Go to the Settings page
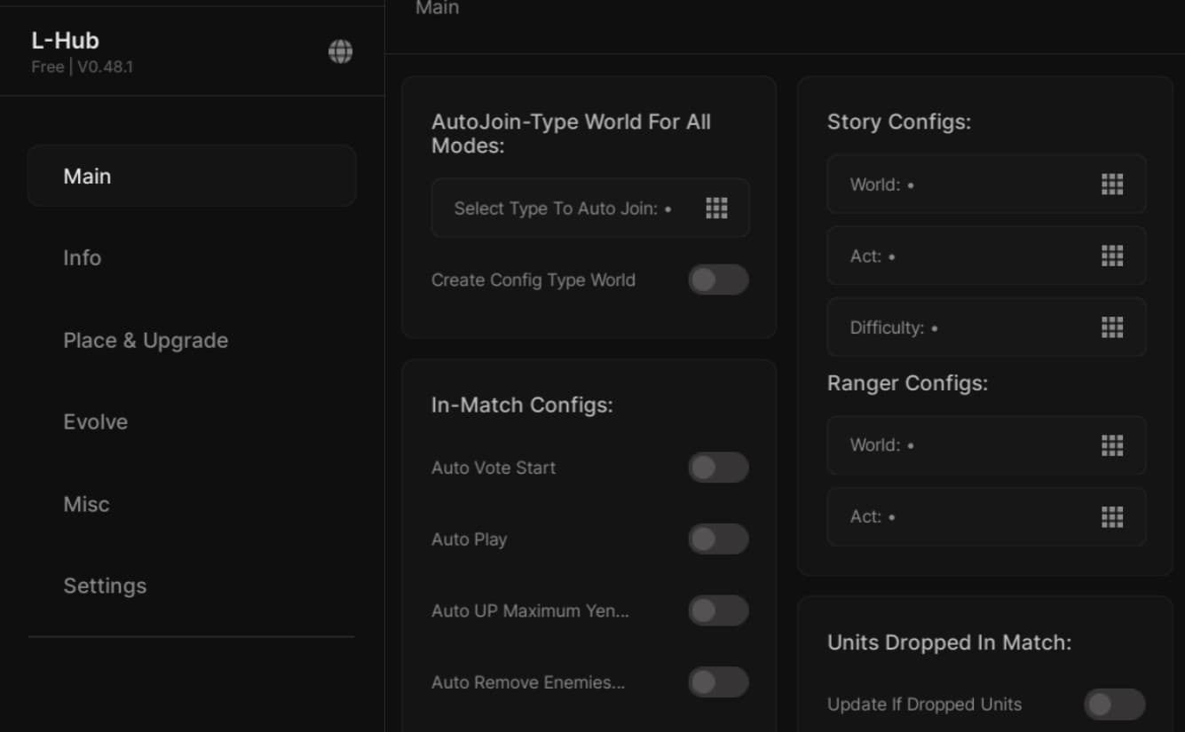This screenshot has width=1185, height=732. (x=105, y=586)
